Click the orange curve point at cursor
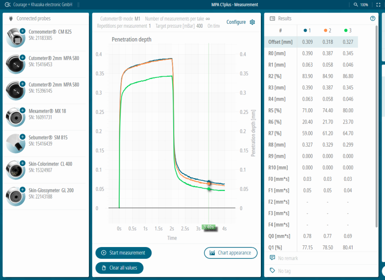Image resolution: width=385 pixels, height=280 pixels. [x=209, y=183]
